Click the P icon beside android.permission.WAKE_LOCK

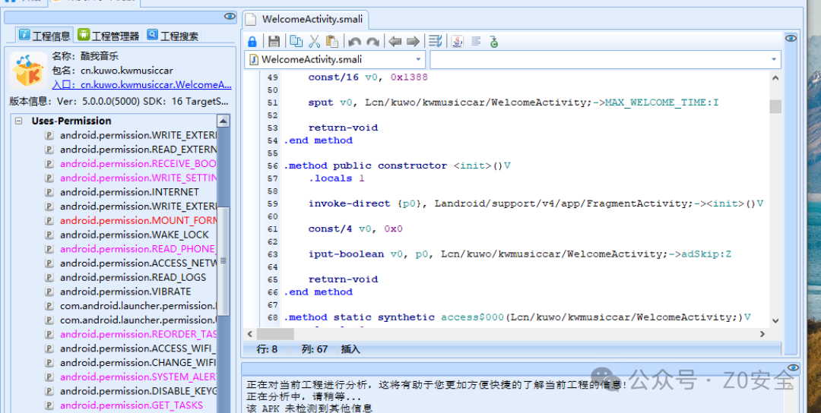[x=49, y=235]
